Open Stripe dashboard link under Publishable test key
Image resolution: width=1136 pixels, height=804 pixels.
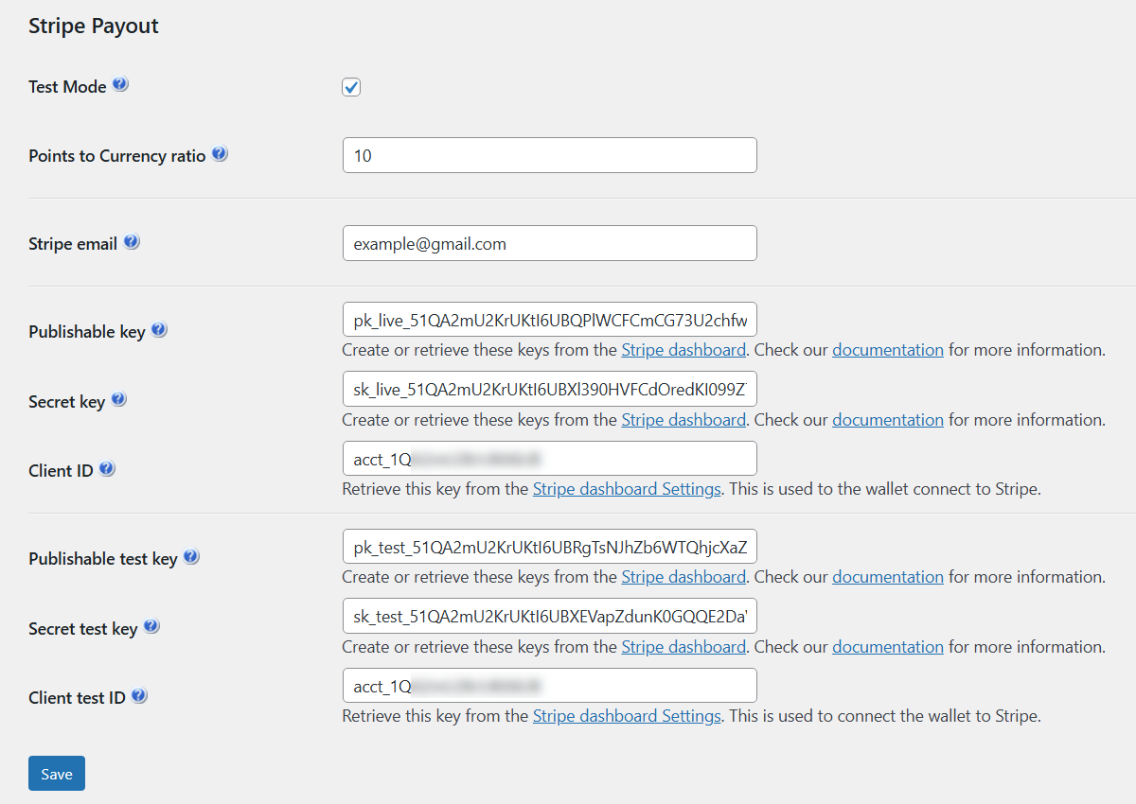pyautogui.click(x=683, y=577)
